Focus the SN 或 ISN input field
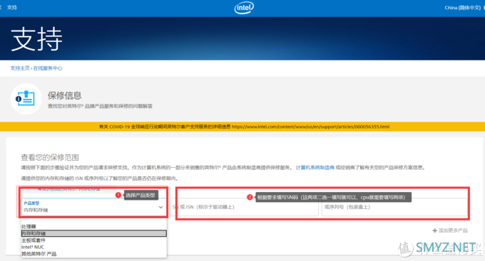This screenshot has height=261, width=485. [244, 207]
